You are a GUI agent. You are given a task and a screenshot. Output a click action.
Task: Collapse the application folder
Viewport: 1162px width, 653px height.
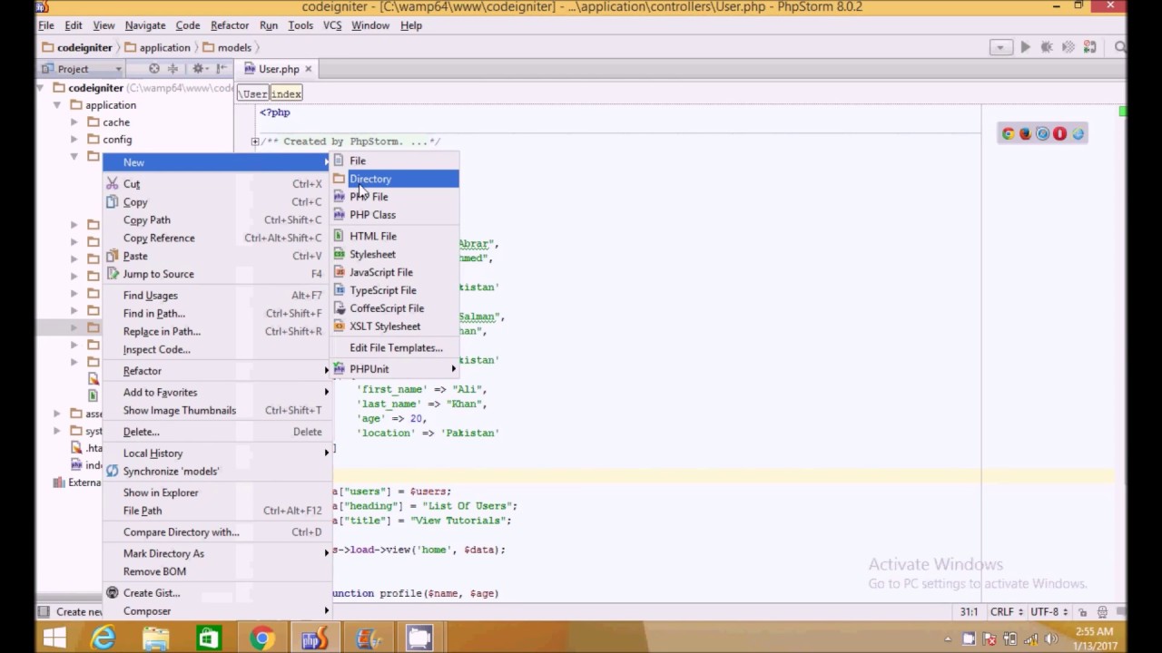tap(57, 105)
